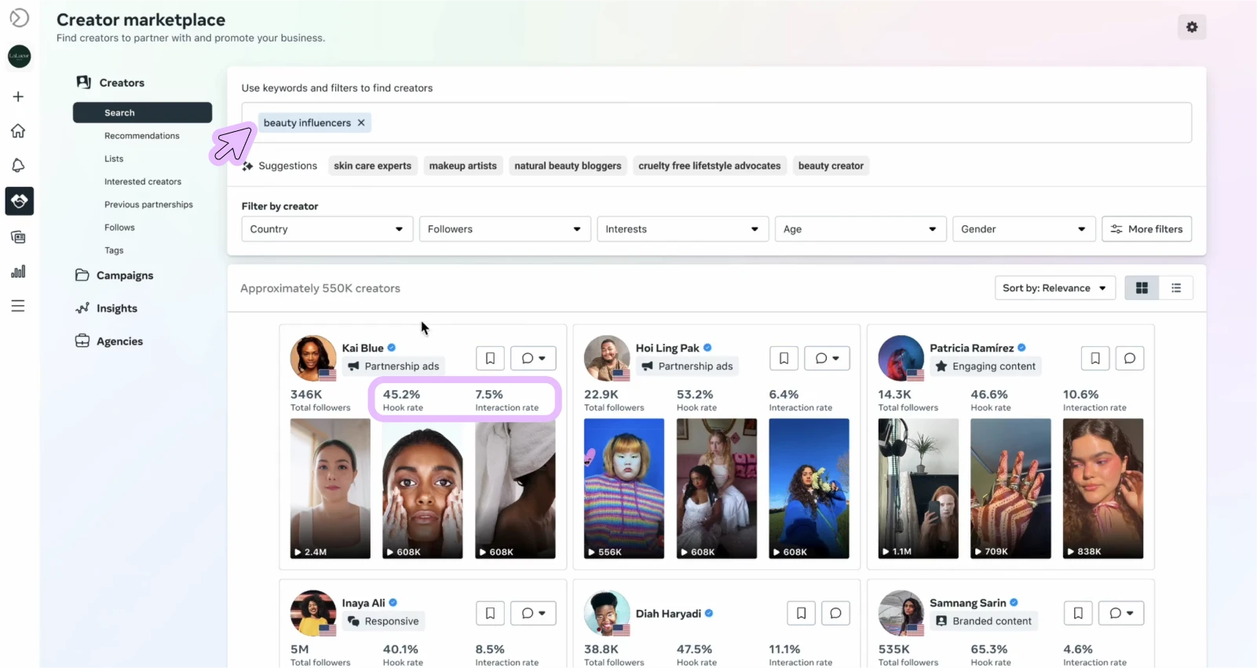The width and height of the screenshot is (1257, 668).
Task: Open Samnang Sarin's profile name
Action: tap(968, 603)
